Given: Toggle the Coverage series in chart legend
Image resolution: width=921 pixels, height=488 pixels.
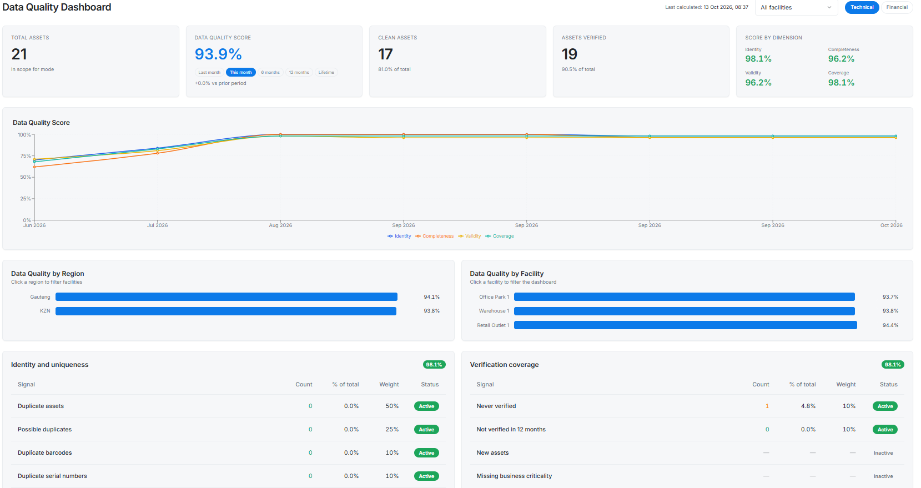Looking at the screenshot, I should (500, 236).
